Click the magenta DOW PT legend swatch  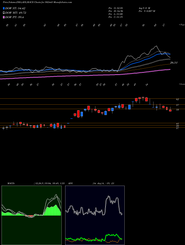tap(4, 17)
